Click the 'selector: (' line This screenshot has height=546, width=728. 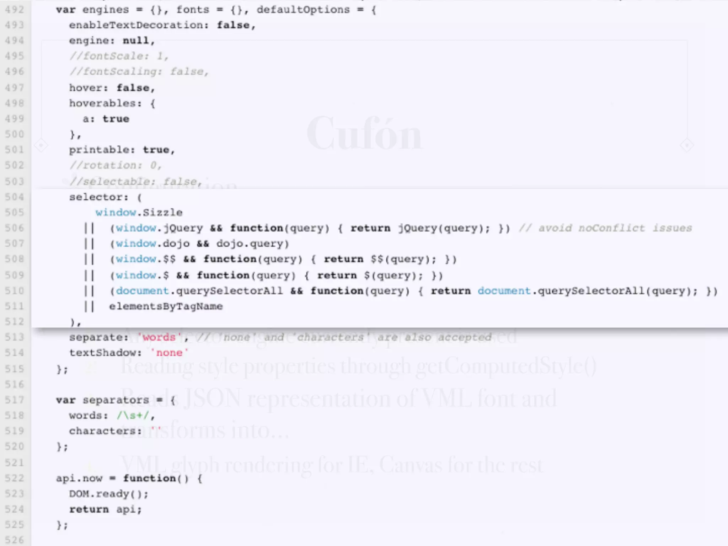point(105,197)
